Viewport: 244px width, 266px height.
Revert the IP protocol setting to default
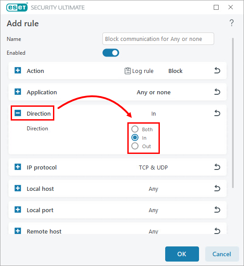tap(217, 167)
